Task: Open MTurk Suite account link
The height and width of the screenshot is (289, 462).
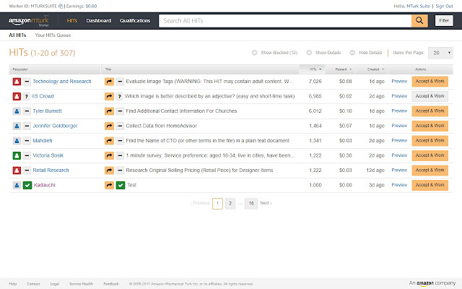Action: click(418, 7)
